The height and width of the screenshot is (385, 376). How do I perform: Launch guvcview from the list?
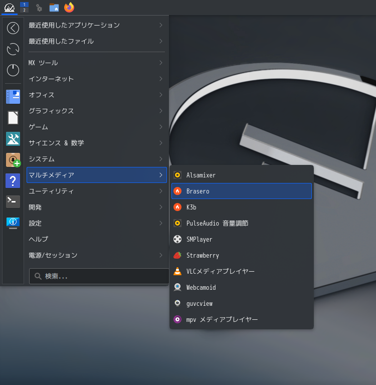[242, 303]
